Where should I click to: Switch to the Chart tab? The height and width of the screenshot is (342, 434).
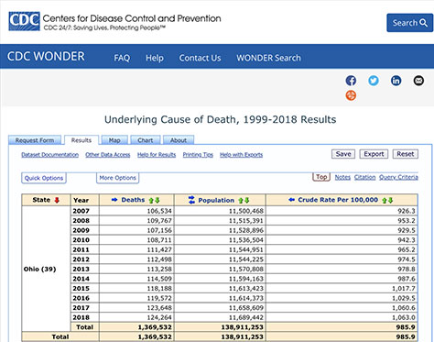[x=146, y=140]
